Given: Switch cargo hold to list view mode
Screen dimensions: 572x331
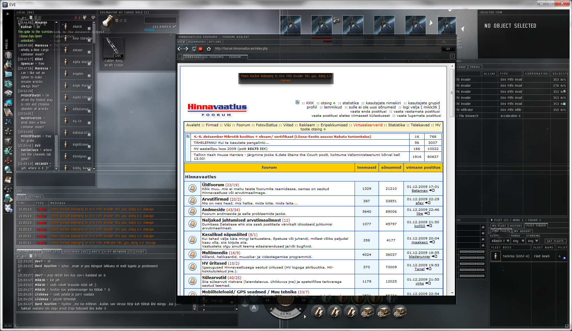Looking at the screenshot, I should pos(125,20).
